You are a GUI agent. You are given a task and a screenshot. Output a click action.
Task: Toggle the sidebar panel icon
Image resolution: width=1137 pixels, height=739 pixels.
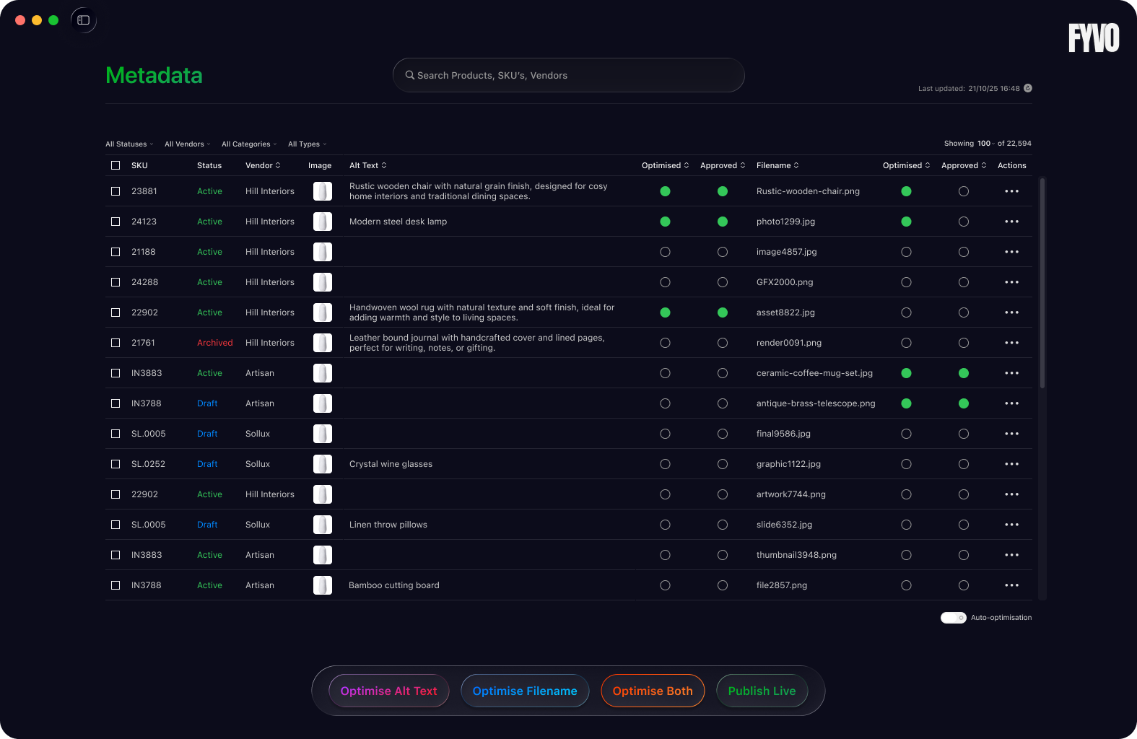click(x=84, y=20)
